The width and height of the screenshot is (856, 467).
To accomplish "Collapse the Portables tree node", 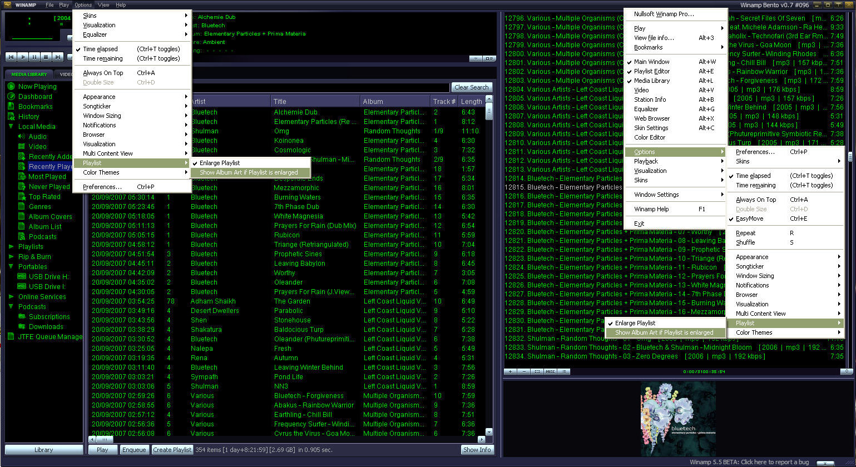I will pos(11,267).
